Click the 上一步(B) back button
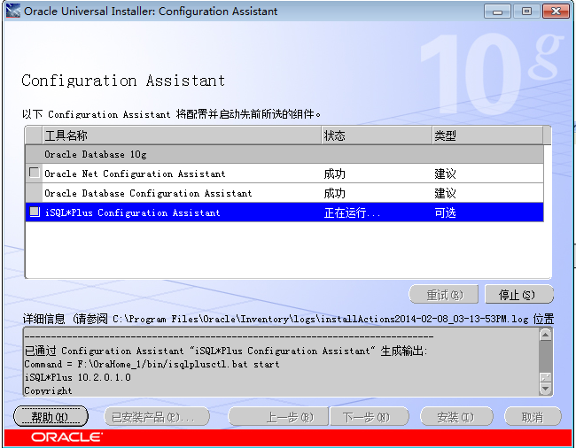The height and width of the screenshot is (448, 576). [x=278, y=416]
